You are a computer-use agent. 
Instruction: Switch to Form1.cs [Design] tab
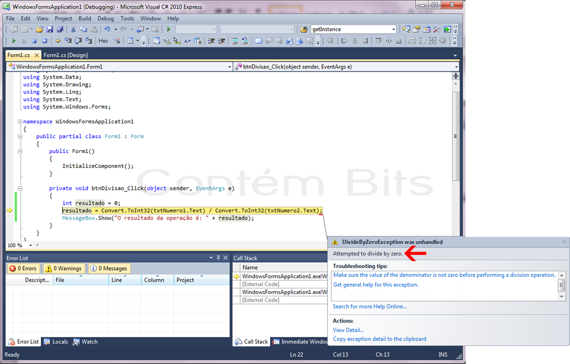(66, 55)
